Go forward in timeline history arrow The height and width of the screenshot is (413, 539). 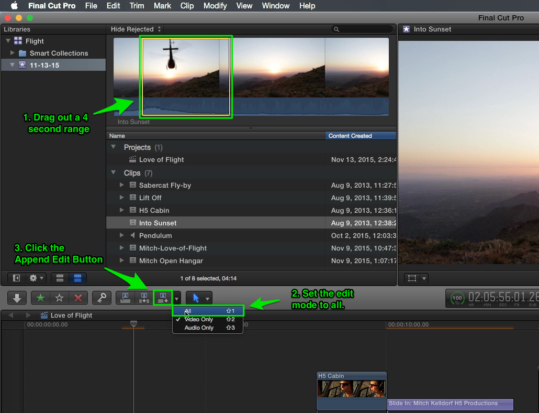(28, 315)
